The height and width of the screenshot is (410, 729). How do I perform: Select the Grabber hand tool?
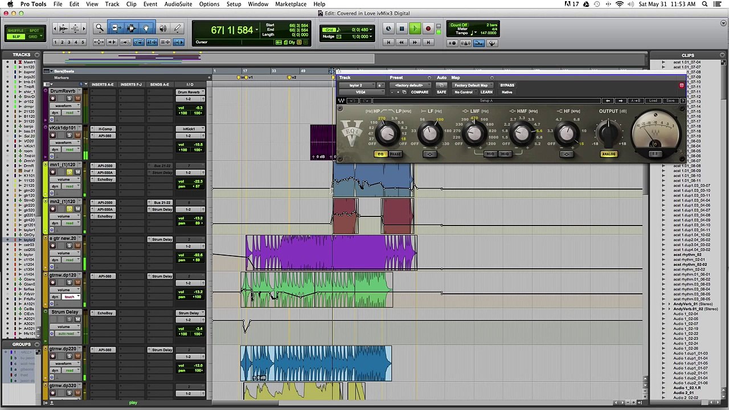(146, 28)
